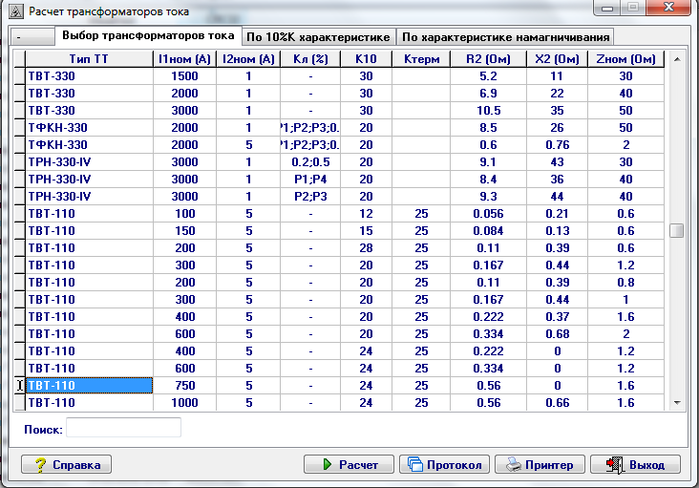Screen dimensions: 699x488
Task: Click the 0.084 value in R2 column
Action: pos(488,231)
